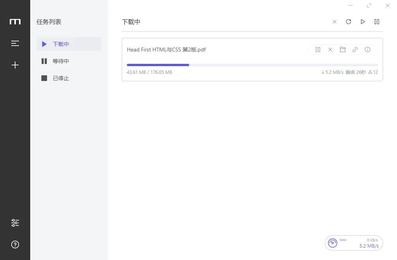Screen dimensions: 397x260
Task: Pause the Head First HTML与CSS download
Action: point(318,50)
